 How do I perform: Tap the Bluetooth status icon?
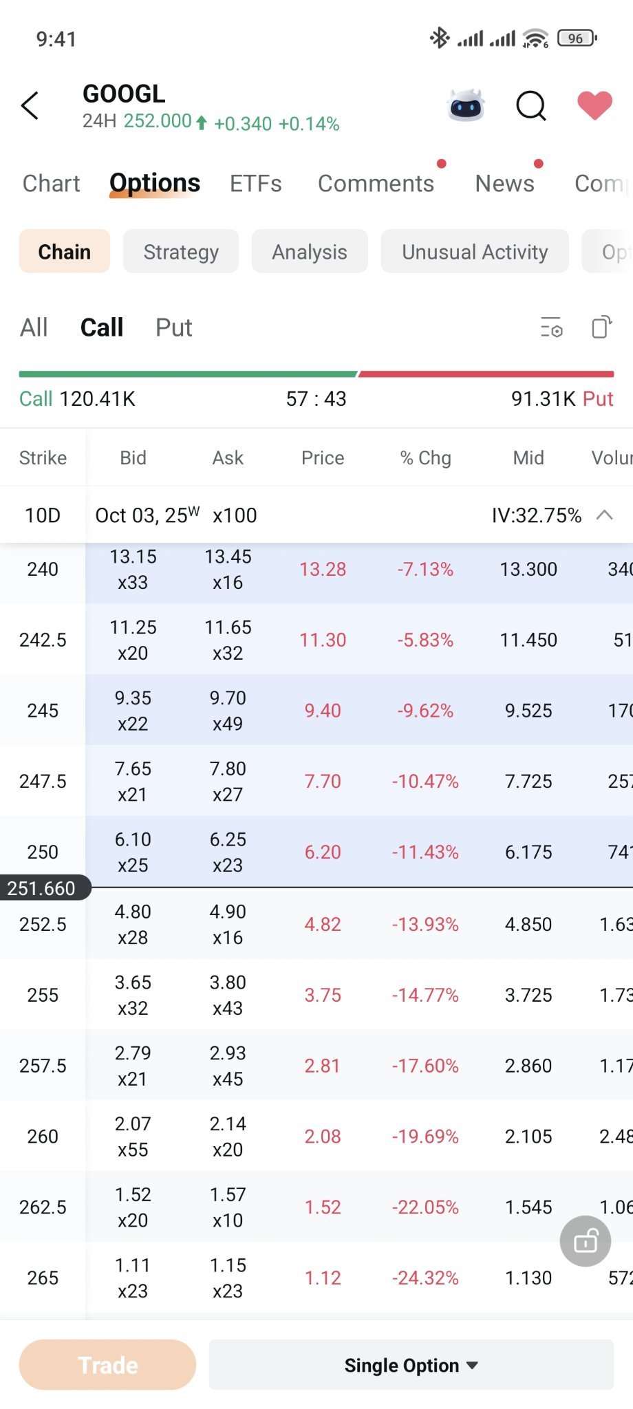point(439,38)
